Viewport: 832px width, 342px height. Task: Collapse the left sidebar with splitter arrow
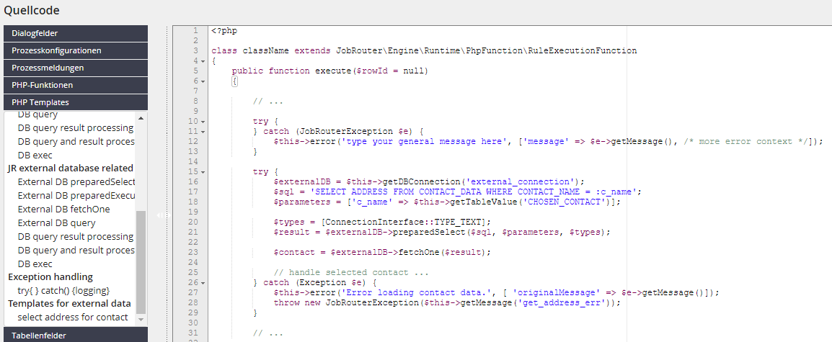pos(159,215)
